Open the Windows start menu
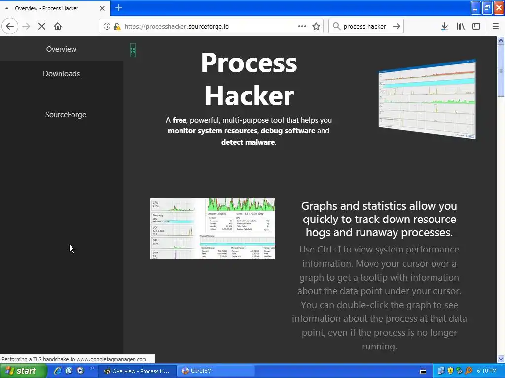 23,371
